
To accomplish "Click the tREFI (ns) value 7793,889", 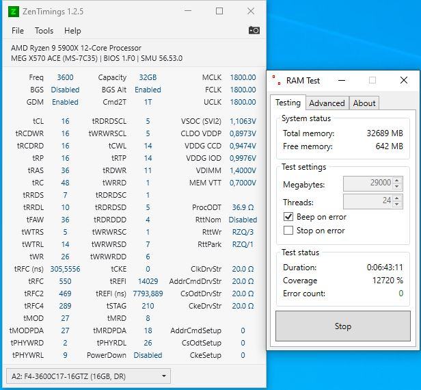I will pyautogui.click(x=148, y=294).
